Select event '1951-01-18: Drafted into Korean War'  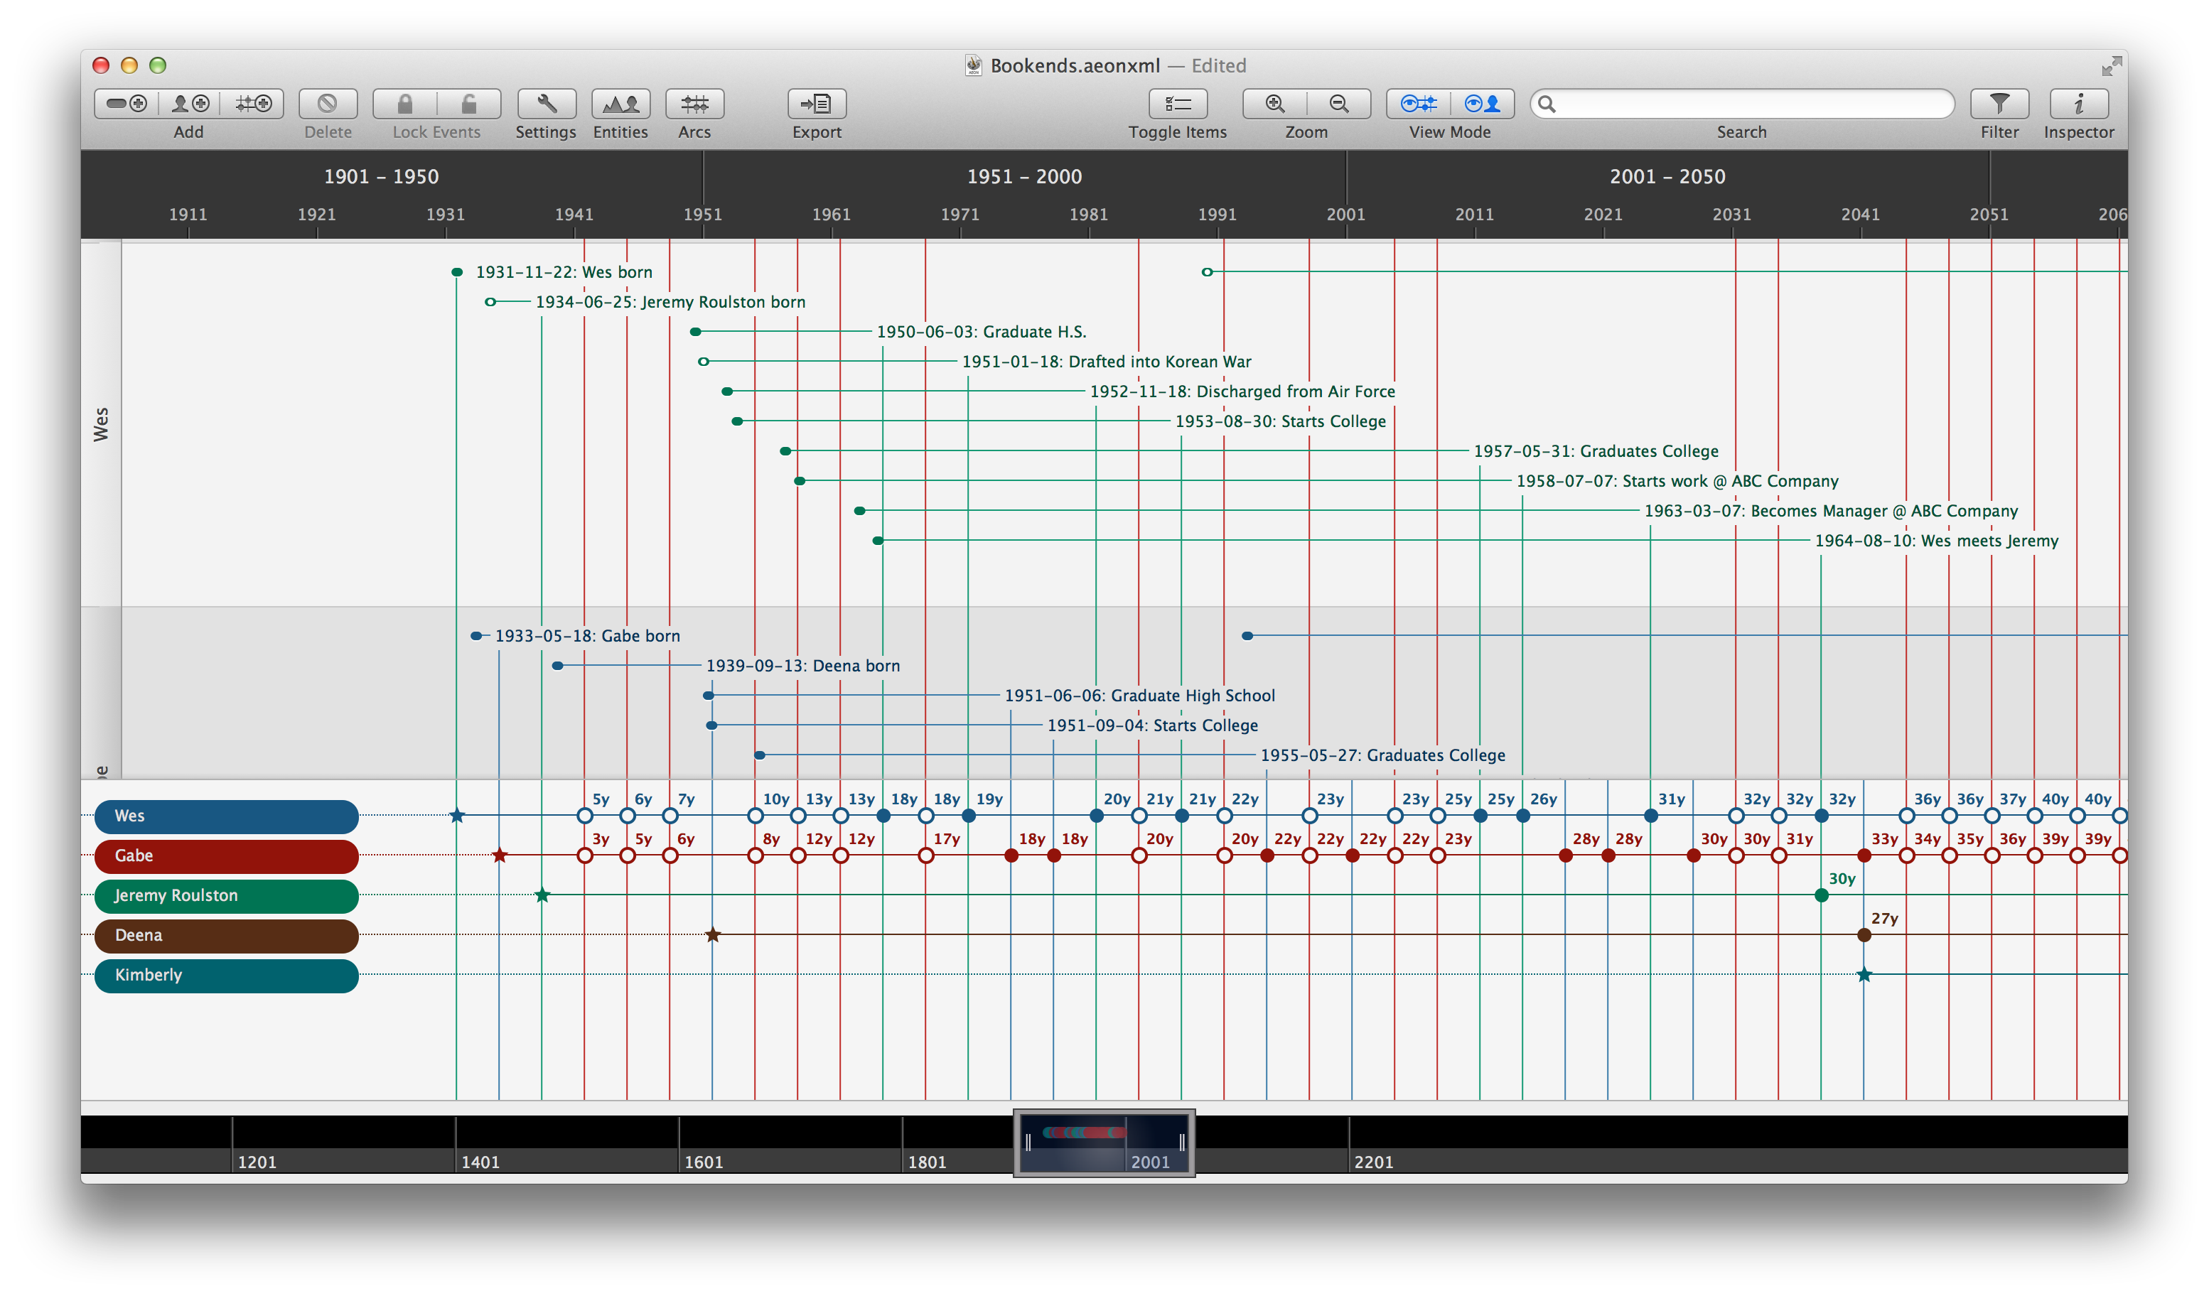point(1106,362)
